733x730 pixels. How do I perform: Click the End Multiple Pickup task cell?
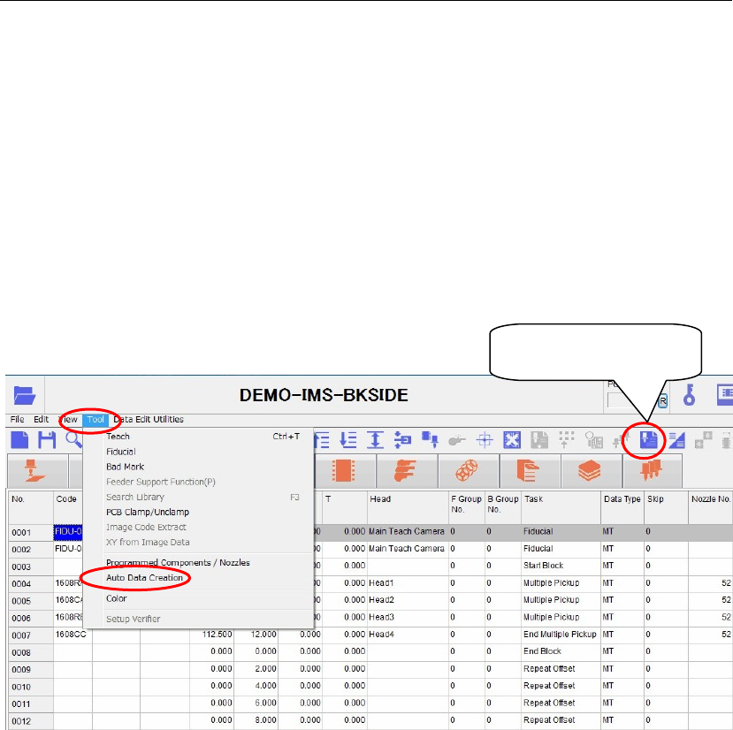pos(561,635)
